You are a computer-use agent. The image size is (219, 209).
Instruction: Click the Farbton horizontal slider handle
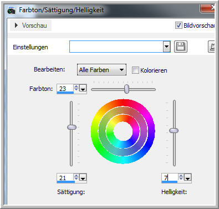tap(126, 89)
